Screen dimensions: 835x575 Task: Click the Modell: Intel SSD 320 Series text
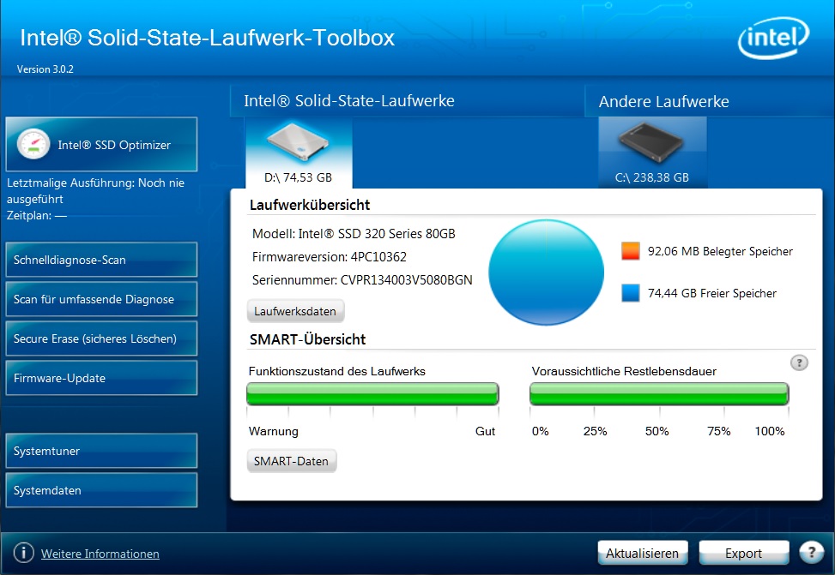(x=354, y=233)
